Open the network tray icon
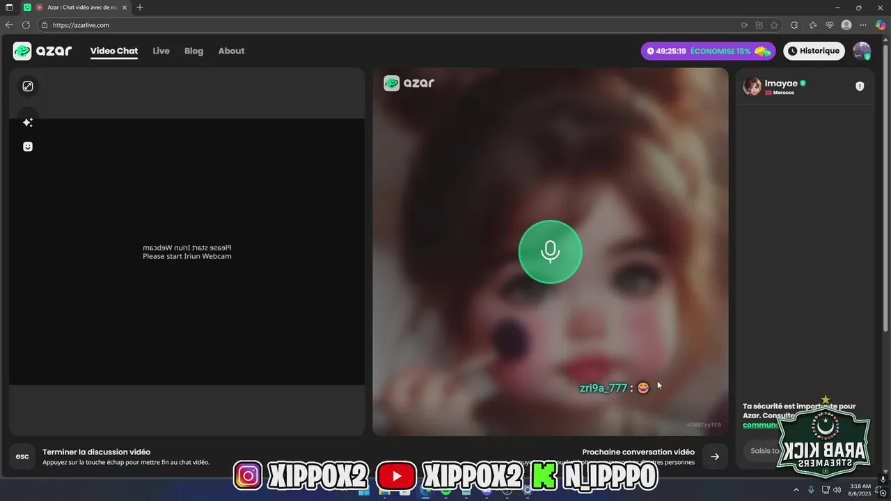 [x=825, y=490]
